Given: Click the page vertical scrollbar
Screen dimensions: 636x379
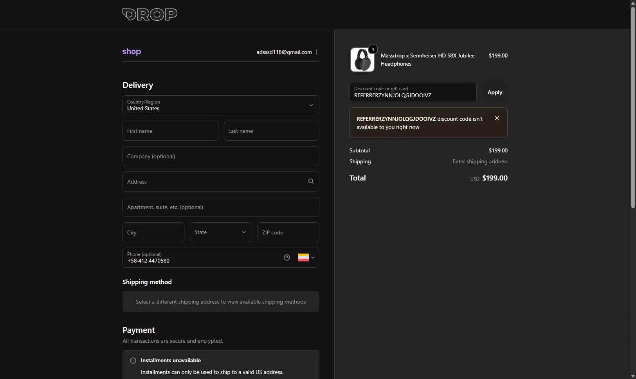Looking at the screenshot, I should point(633,107).
